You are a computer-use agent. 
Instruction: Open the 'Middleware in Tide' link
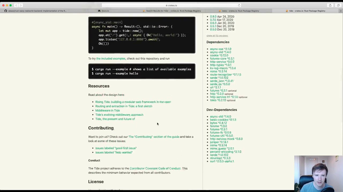tap(107, 110)
